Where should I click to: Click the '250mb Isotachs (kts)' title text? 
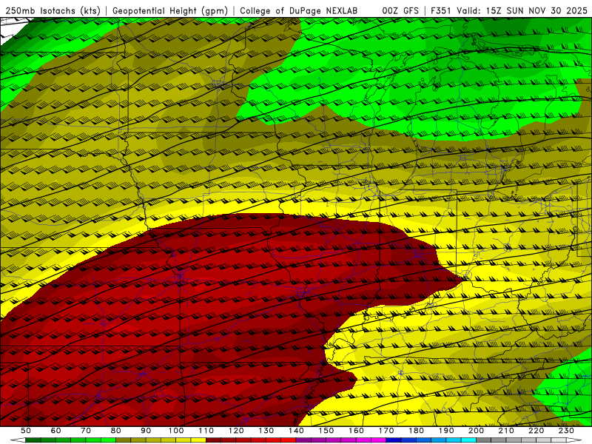[53, 10]
